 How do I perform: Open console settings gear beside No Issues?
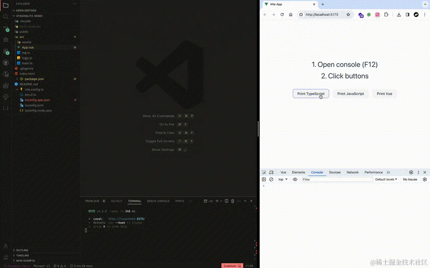click(x=425, y=179)
